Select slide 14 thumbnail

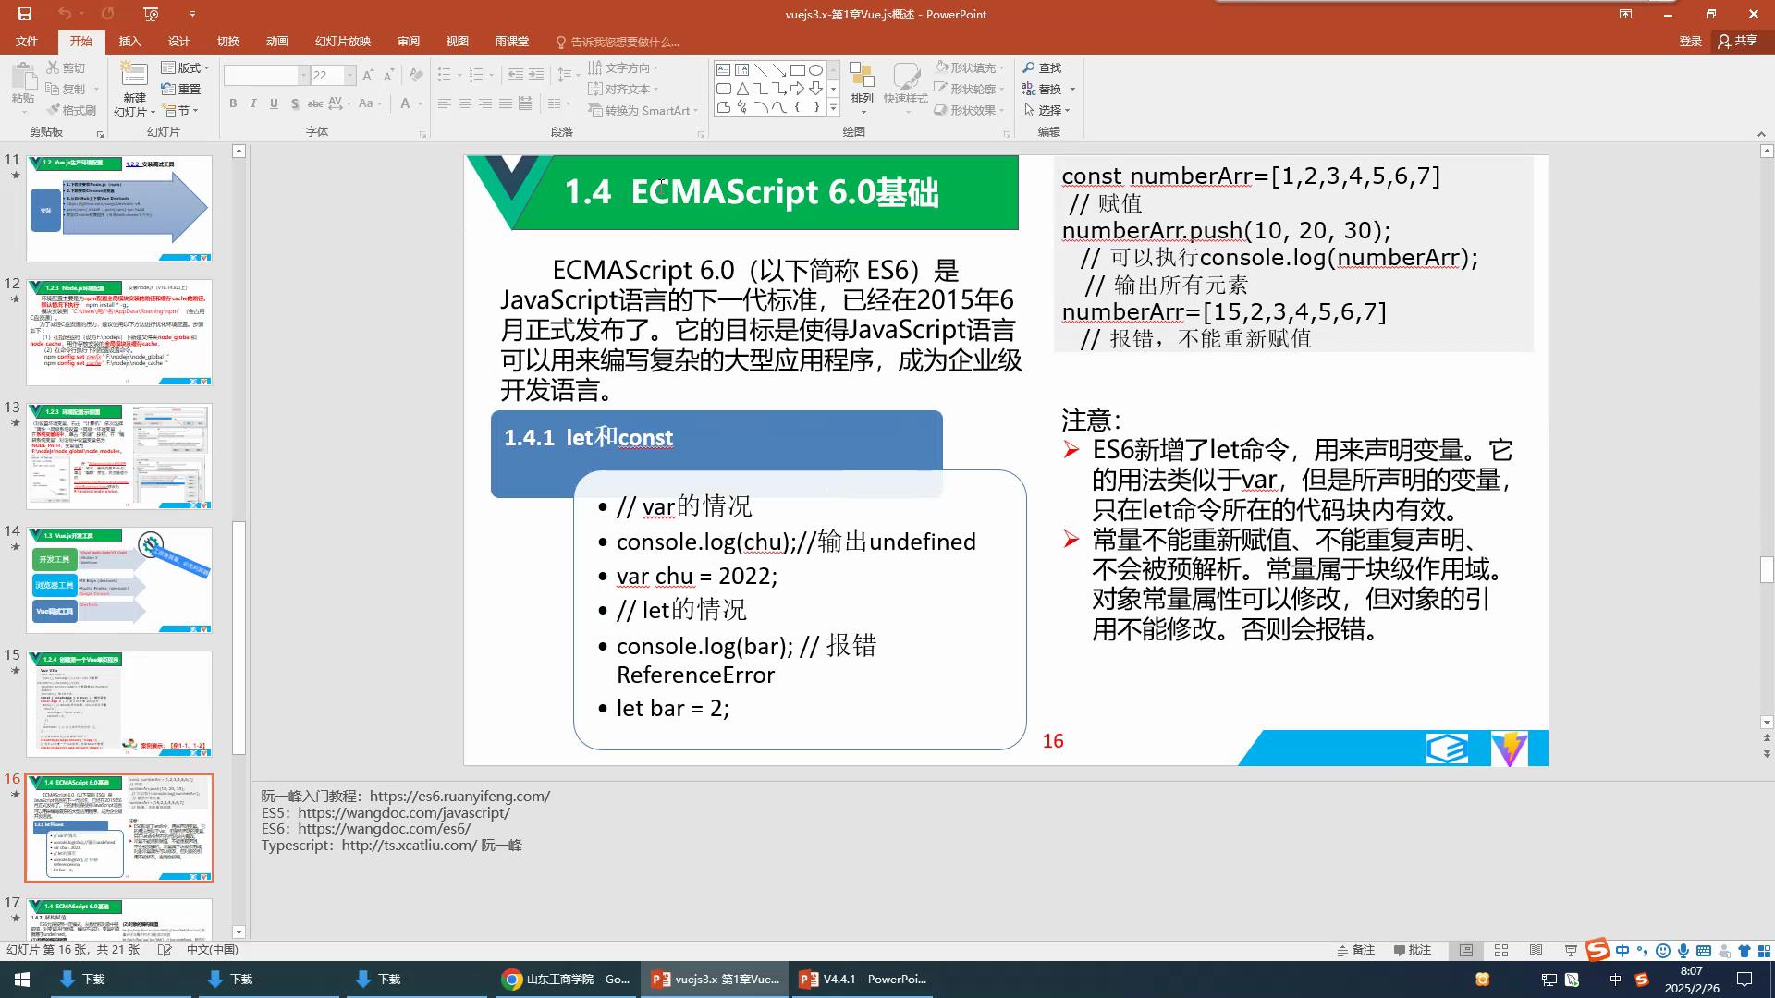(119, 579)
